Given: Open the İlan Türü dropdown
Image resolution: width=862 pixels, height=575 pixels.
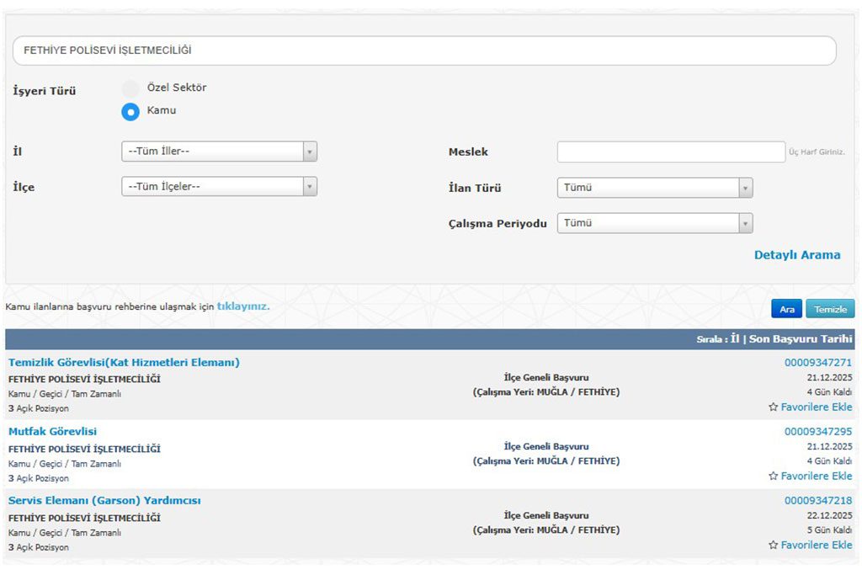Looking at the screenshot, I should pyautogui.click(x=654, y=188).
